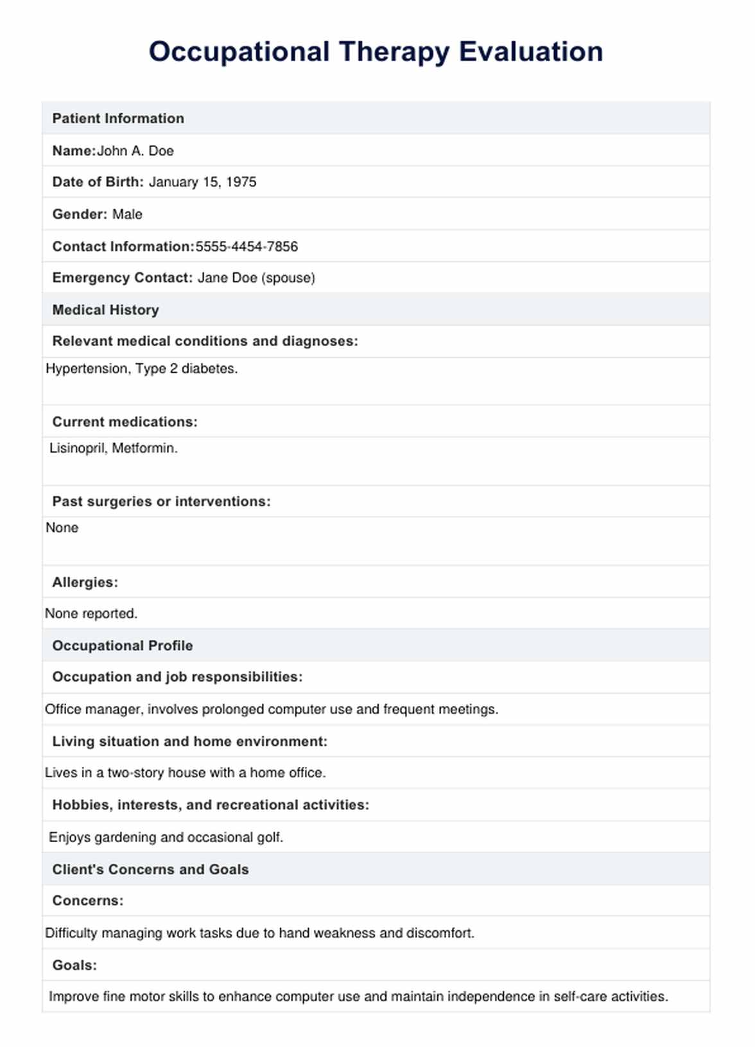The image size is (755, 1047).
Task: Click the Occupational Therapy Evaluation title
Action: (x=376, y=52)
